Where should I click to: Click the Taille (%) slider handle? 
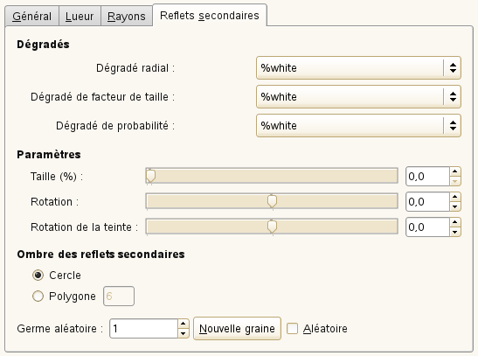150,176
